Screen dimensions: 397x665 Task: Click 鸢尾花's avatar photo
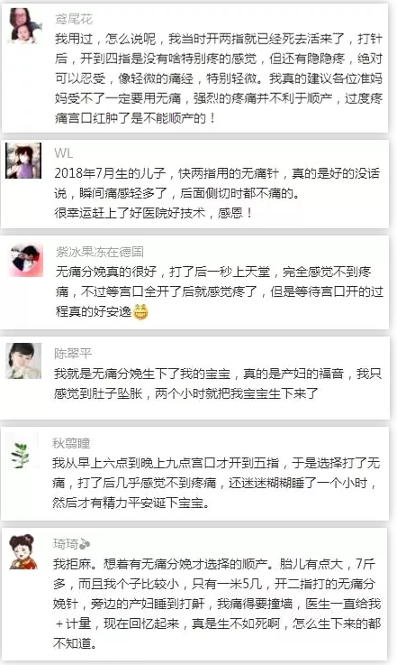[25, 26]
